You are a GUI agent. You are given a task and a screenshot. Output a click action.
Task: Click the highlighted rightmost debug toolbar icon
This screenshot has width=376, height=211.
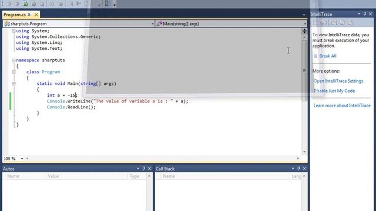108,4
